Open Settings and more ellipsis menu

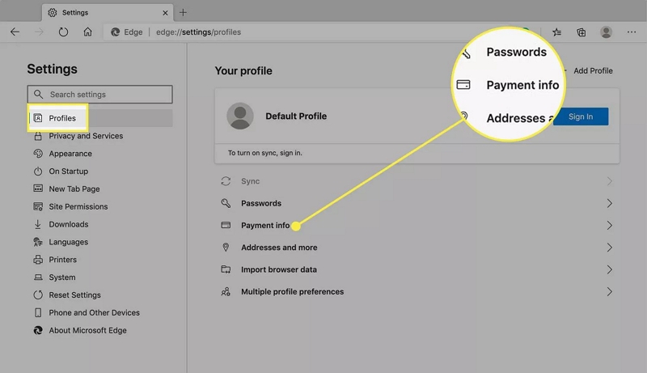[x=632, y=32]
